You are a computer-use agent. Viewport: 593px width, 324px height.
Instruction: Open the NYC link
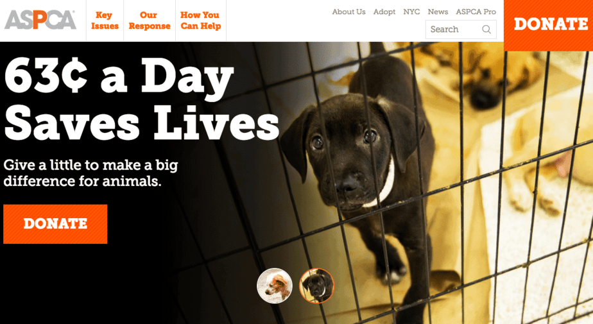coord(411,12)
